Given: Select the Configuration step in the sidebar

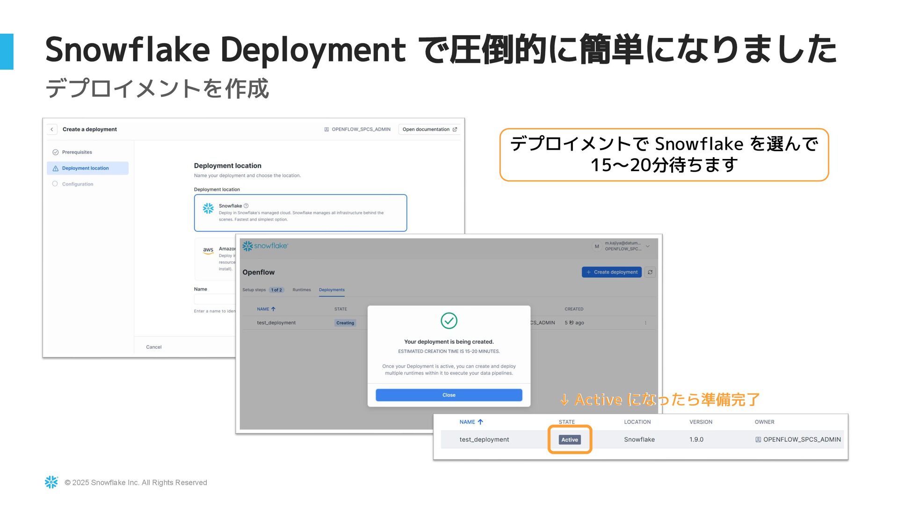Looking at the screenshot, I should click(77, 184).
